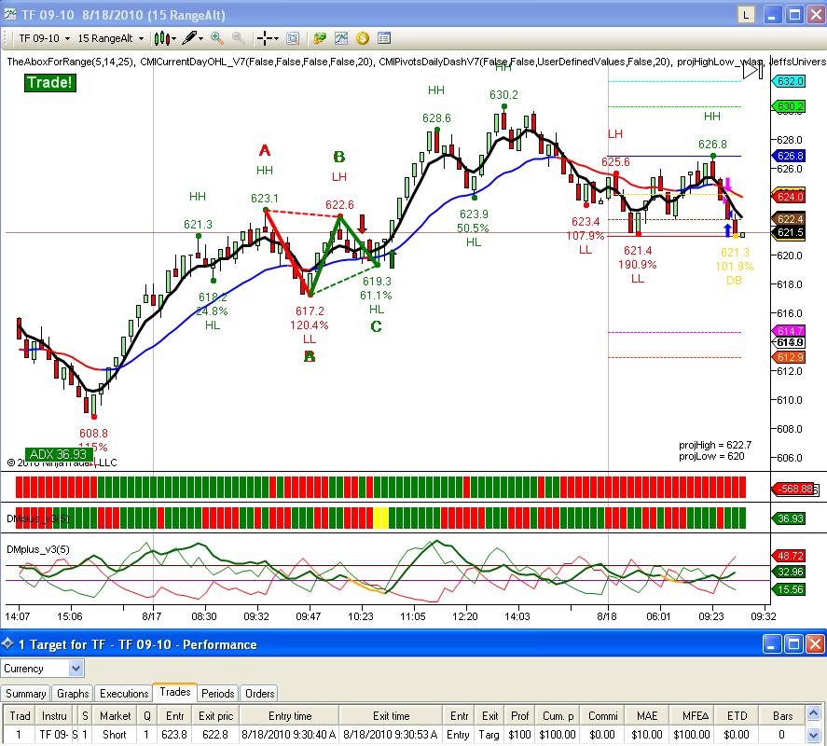Screen dimensions: 827x746
Task: Click the ADX 36.93 label
Action: 58,454
